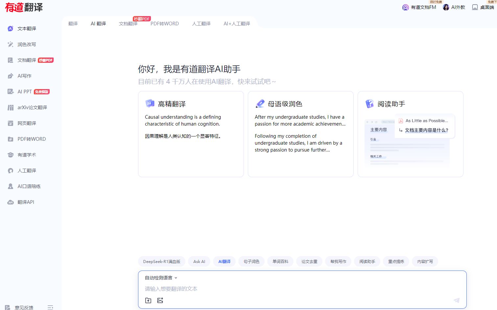Click the Causal understanding sample sentence
The image size is (497, 310).
click(x=183, y=120)
